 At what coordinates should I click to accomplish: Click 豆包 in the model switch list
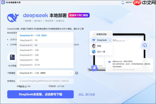click(99, 46)
